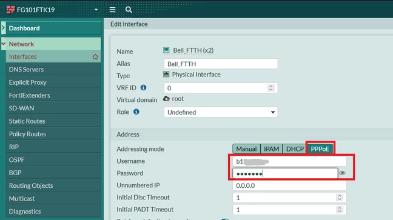This screenshot has width=393, height=220.
Task: Open Routing Objects menu item
Action: [53, 185]
